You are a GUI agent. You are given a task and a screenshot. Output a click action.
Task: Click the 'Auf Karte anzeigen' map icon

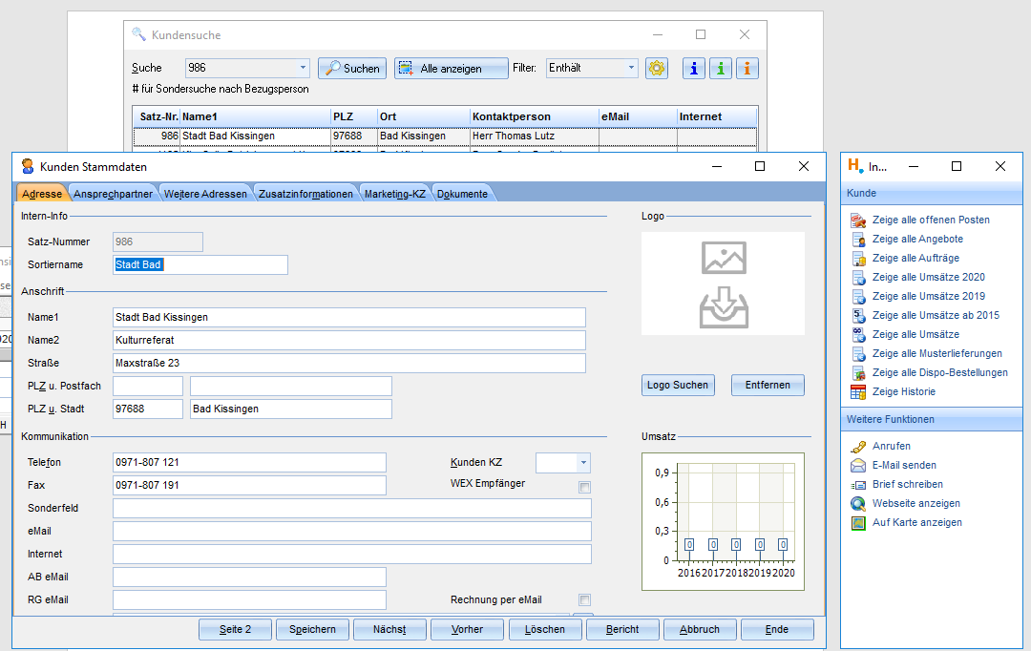[858, 523]
